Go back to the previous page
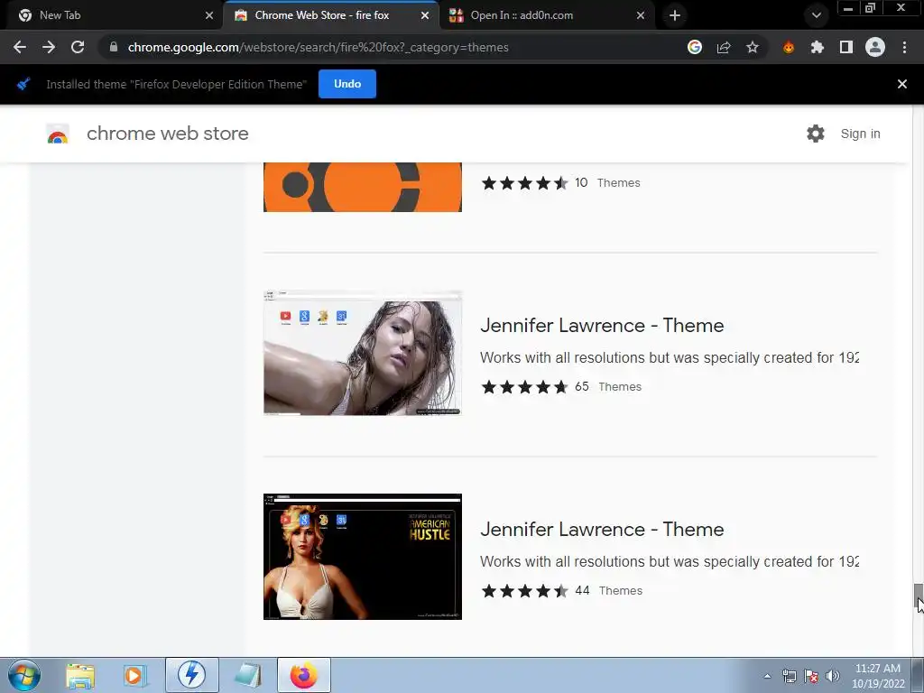This screenshot has width=924, height=693. tap(20, 47)
